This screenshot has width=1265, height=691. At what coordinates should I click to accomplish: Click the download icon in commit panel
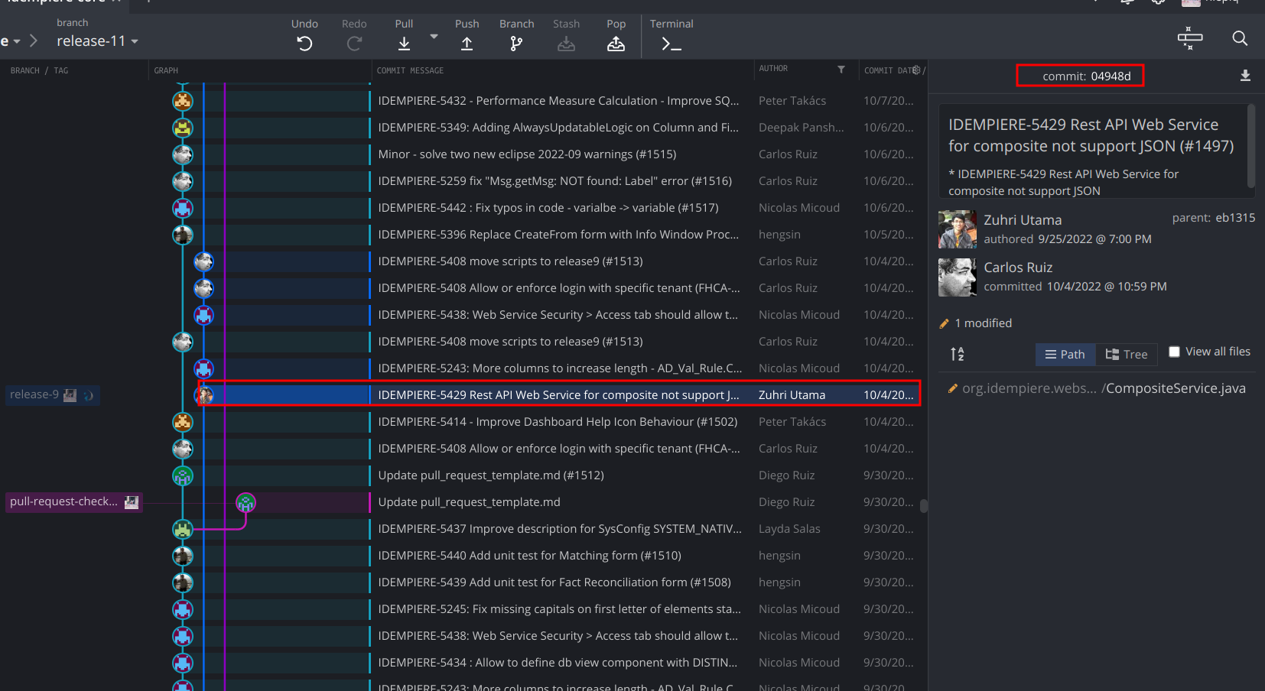click(x=1245, y=76)
